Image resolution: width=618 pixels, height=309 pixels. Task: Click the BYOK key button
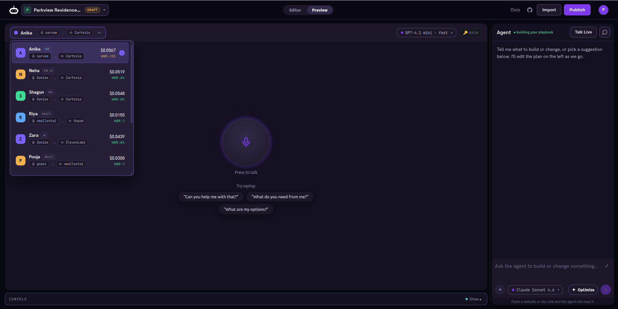pos(471,33)
